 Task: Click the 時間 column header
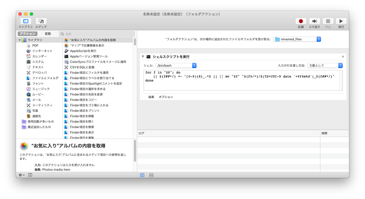coord(334,133)
